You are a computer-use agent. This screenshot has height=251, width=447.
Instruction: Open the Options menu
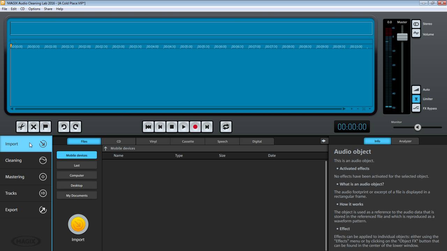(x=34, y=9)
